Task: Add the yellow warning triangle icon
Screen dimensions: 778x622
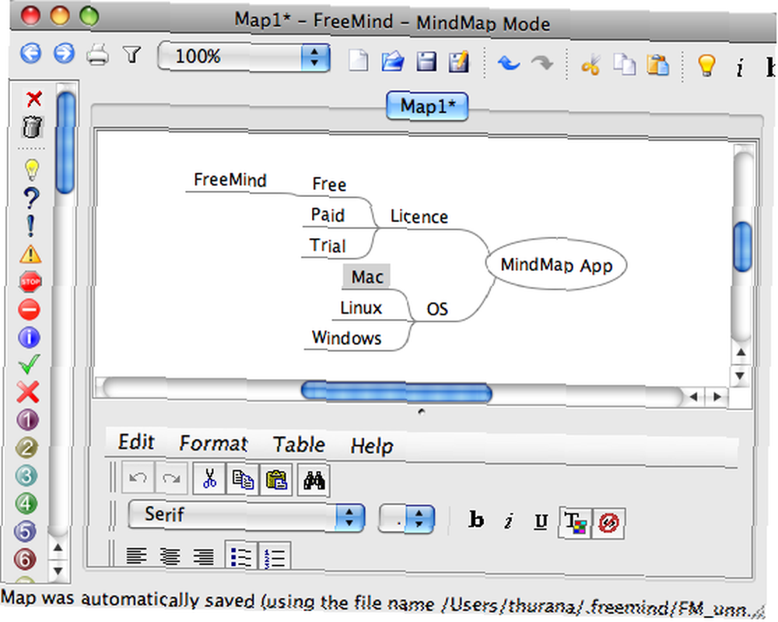Action: click(x=30, y=254)
